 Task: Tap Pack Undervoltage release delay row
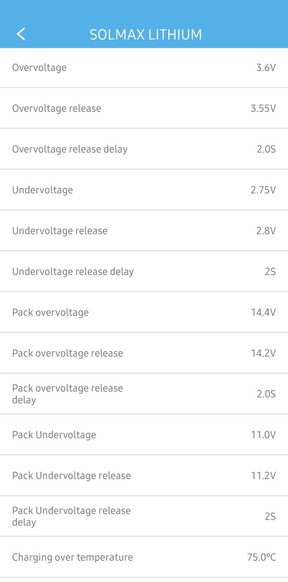144,517
